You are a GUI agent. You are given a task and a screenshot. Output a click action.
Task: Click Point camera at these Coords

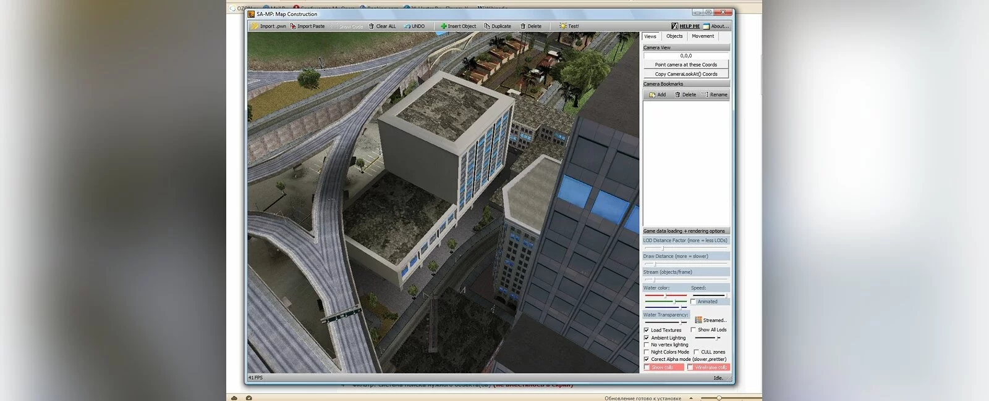coord(686,65)
